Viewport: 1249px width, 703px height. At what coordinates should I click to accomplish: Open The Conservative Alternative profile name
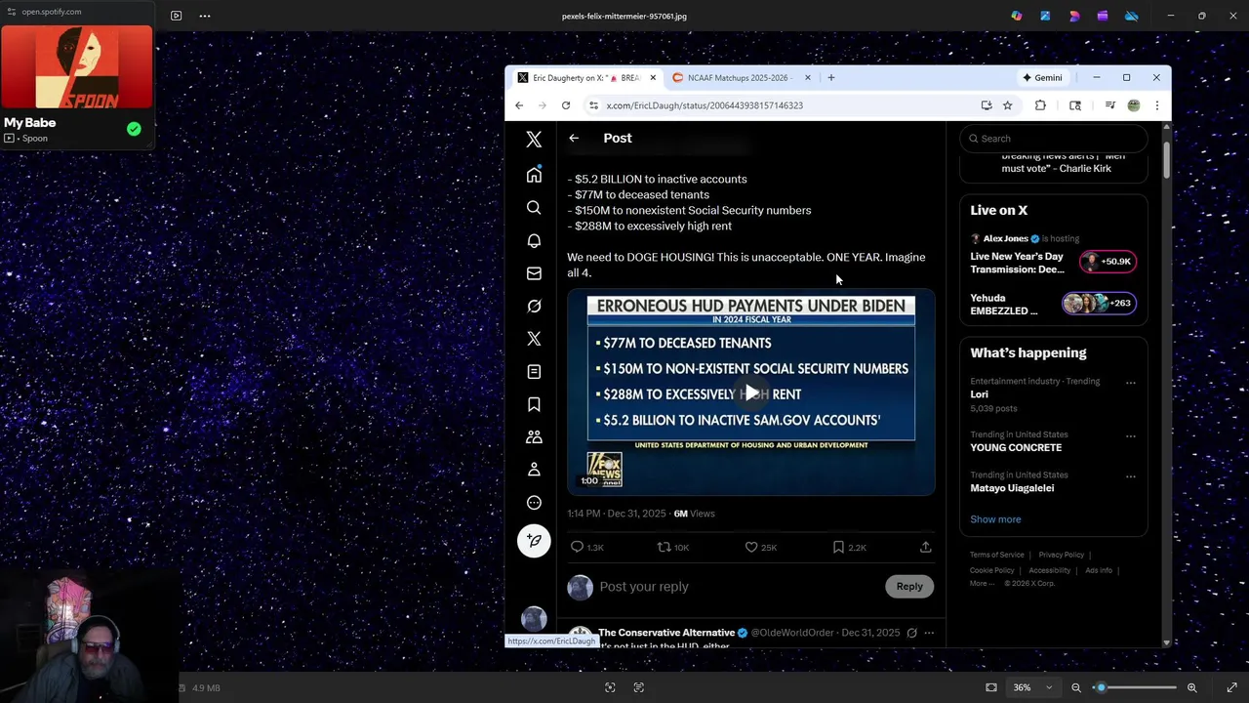pyautogui.click(x=666, y=633)
